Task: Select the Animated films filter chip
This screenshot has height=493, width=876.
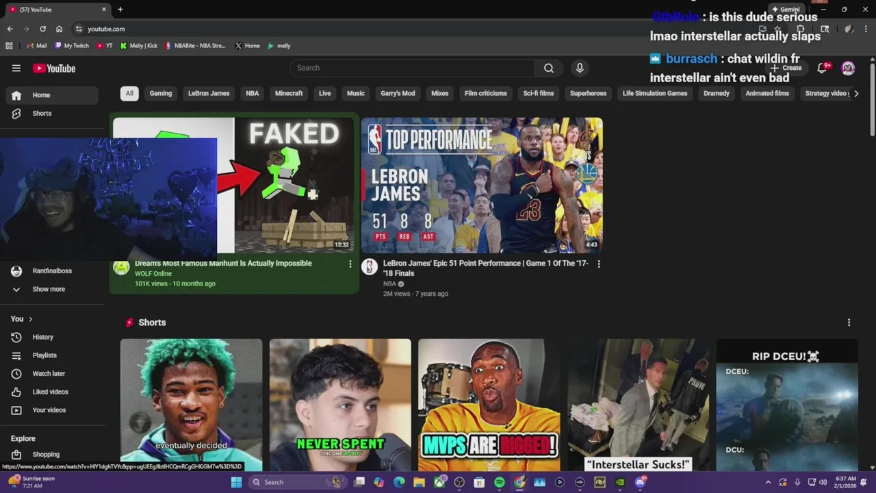Action: tap(767, 93)
